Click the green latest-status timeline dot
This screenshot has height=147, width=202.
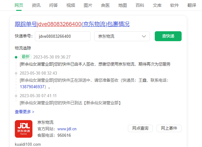[x=16, y=57]
